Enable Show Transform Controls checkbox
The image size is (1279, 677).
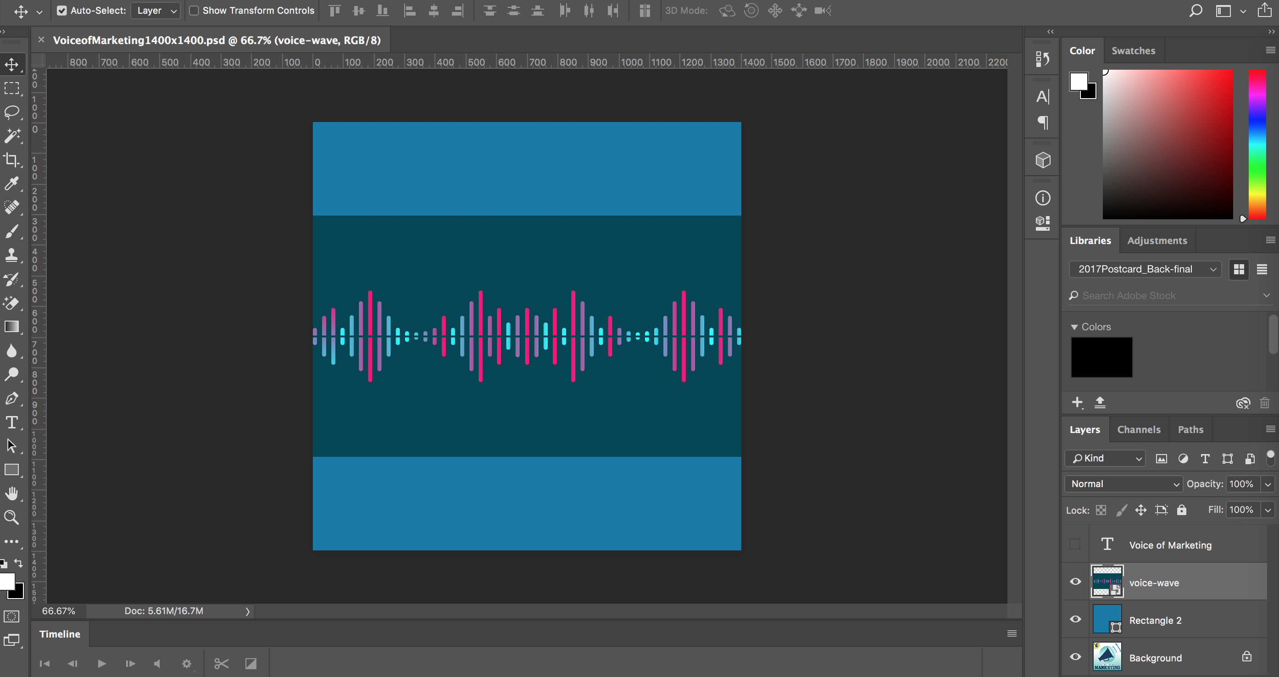[194, 11]
